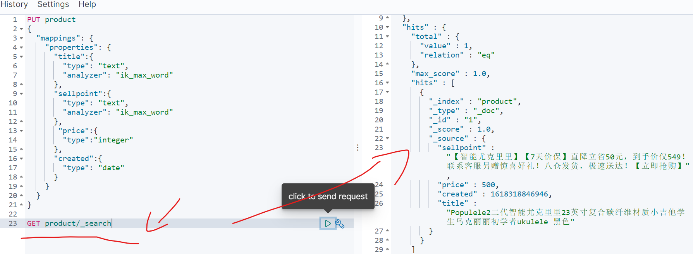The image size is (693, 254).
Task: Collapse response hits array at line 16
Action: [x=387, y=83]
